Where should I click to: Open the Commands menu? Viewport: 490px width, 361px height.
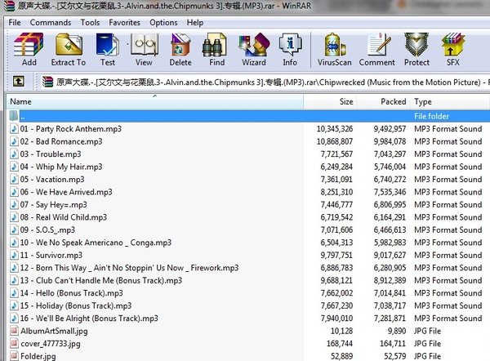(51, 23)
